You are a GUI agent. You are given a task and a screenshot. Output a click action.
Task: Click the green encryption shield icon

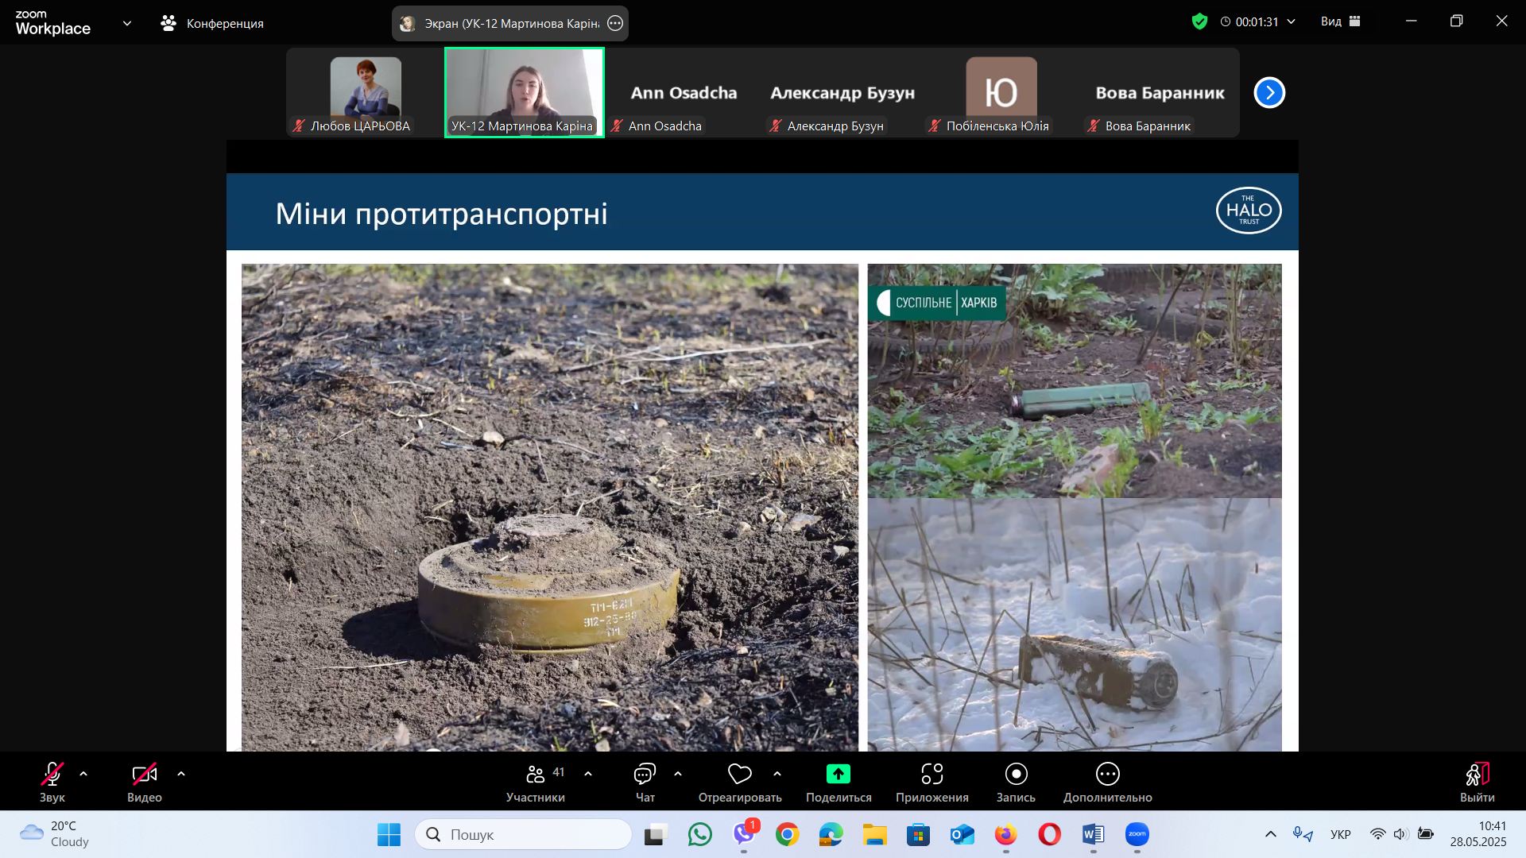1199,21
